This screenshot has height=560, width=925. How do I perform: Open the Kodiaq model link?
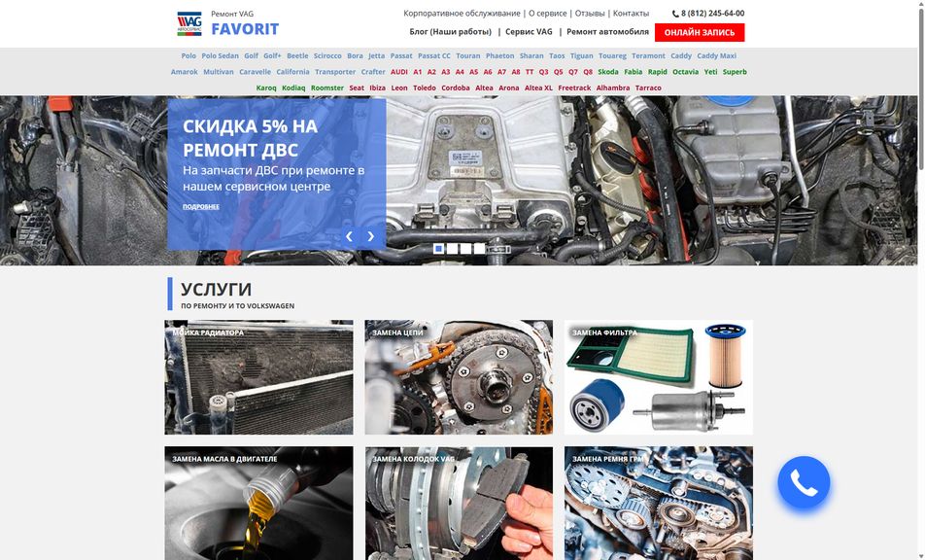(293, 87)
